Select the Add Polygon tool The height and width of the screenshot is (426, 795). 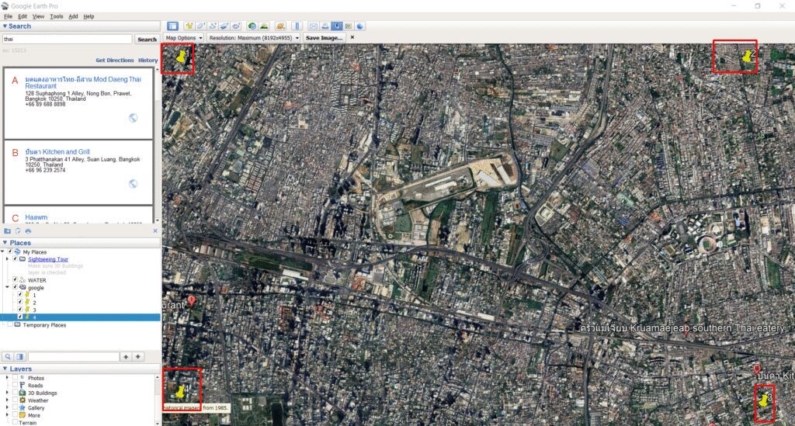click(201, 26)
